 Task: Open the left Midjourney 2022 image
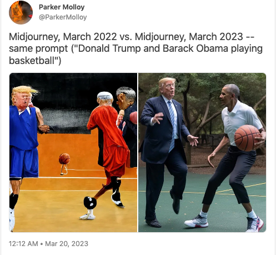coord(73,153)
